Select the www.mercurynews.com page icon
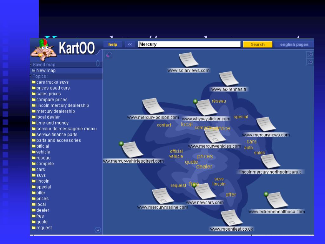325x244 pixels. [266, 124]
